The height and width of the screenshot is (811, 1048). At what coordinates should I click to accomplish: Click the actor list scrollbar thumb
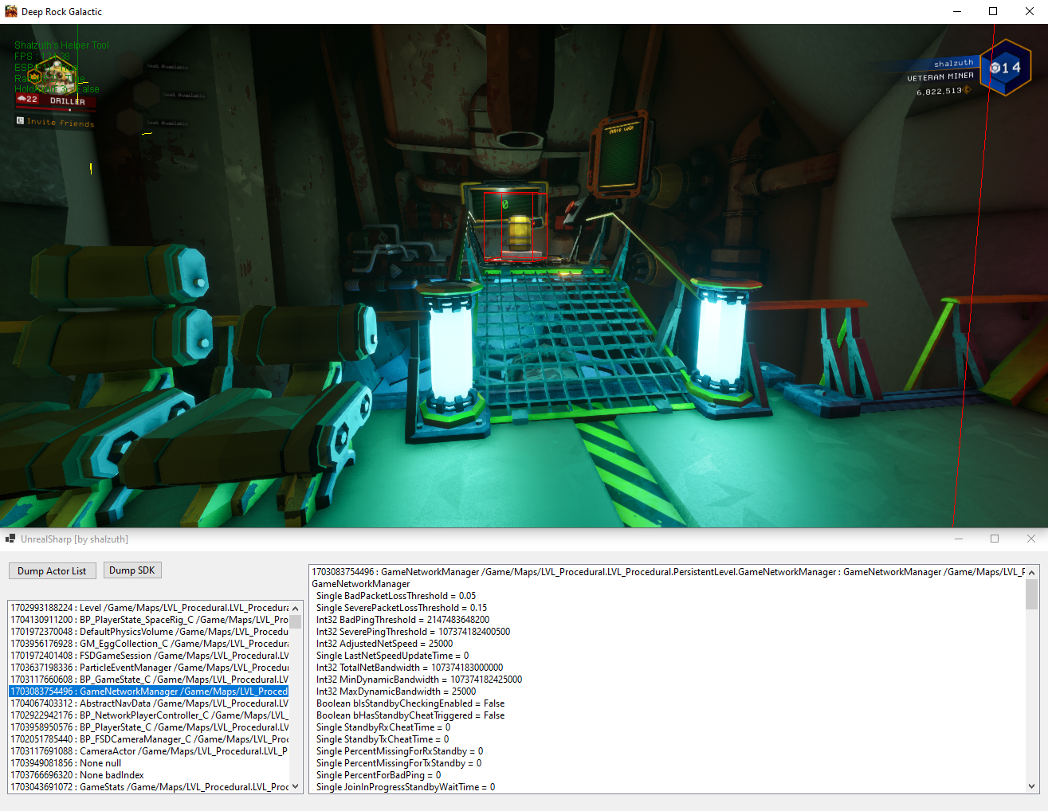(x=296, y=621)
